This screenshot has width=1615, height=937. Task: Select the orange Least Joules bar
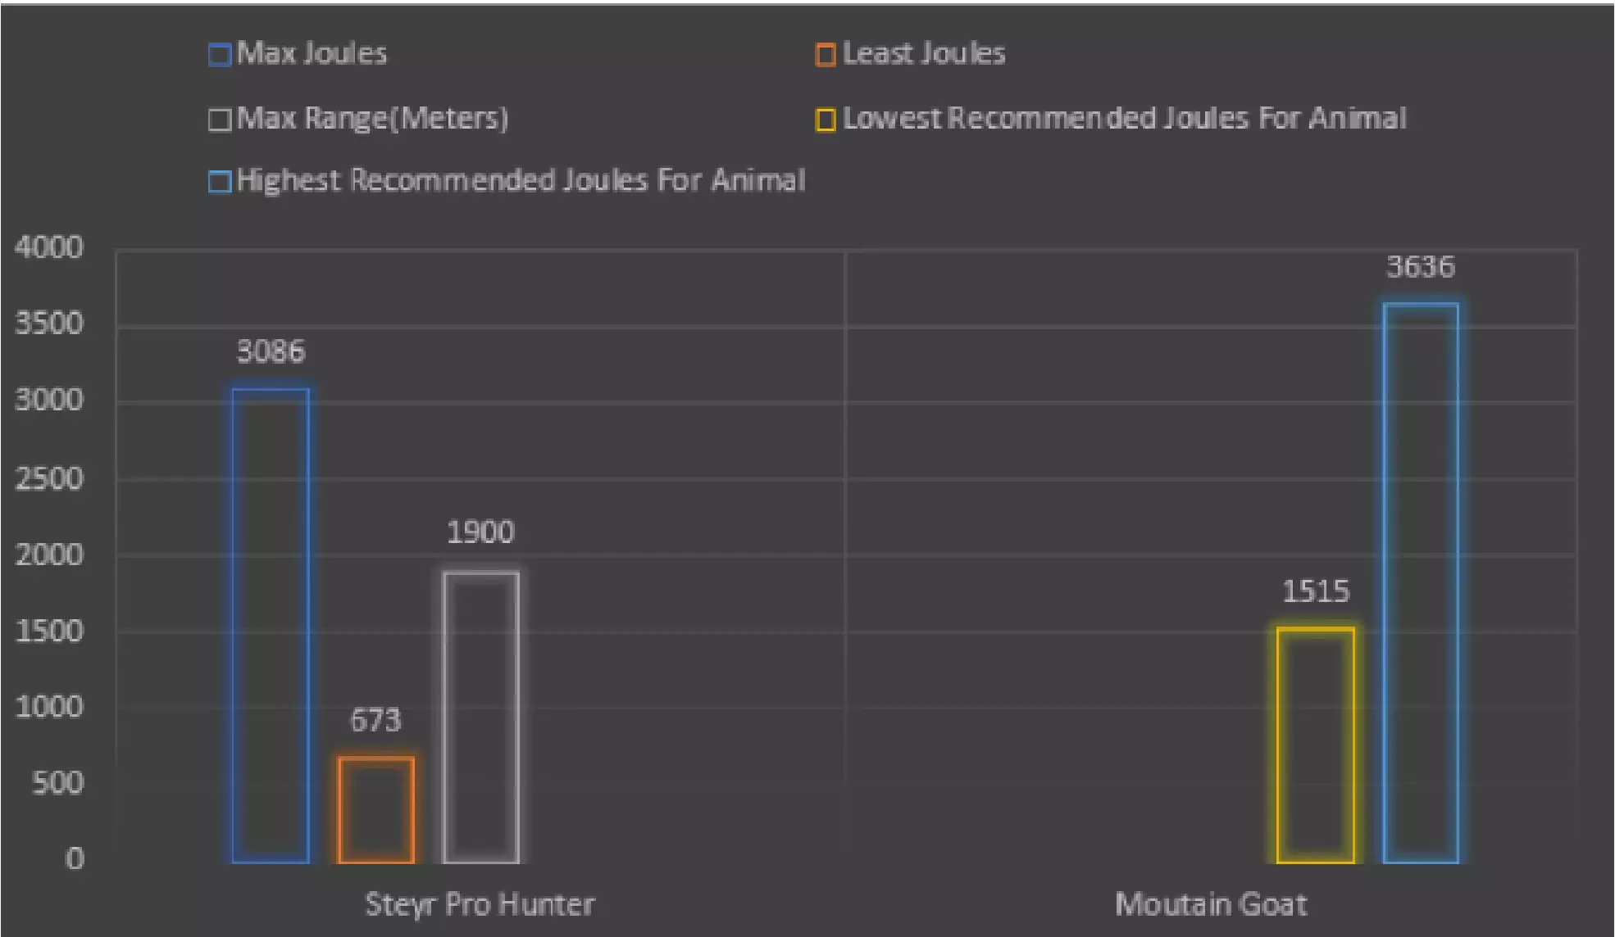375,810
